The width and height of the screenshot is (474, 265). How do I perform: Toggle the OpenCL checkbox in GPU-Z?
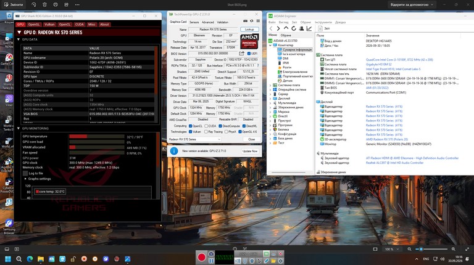click(191, 126)
